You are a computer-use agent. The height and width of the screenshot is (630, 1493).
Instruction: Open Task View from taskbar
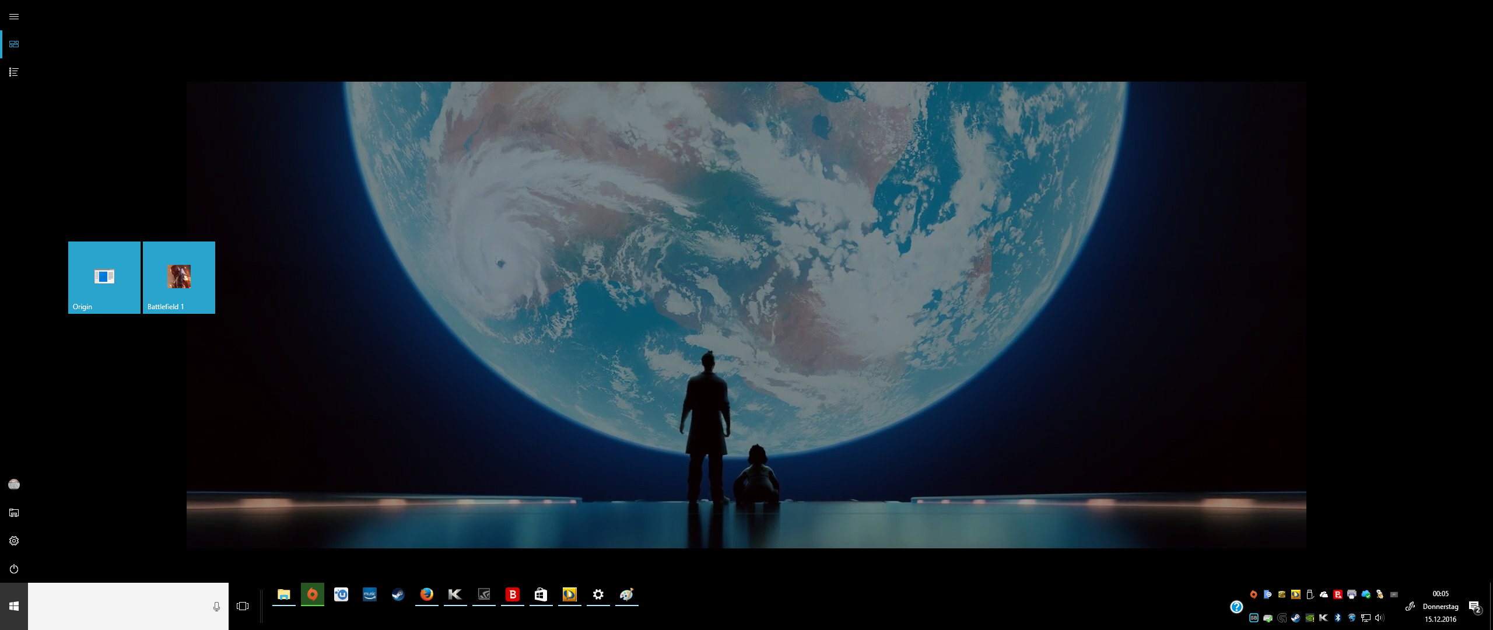[x=243, y=607]
